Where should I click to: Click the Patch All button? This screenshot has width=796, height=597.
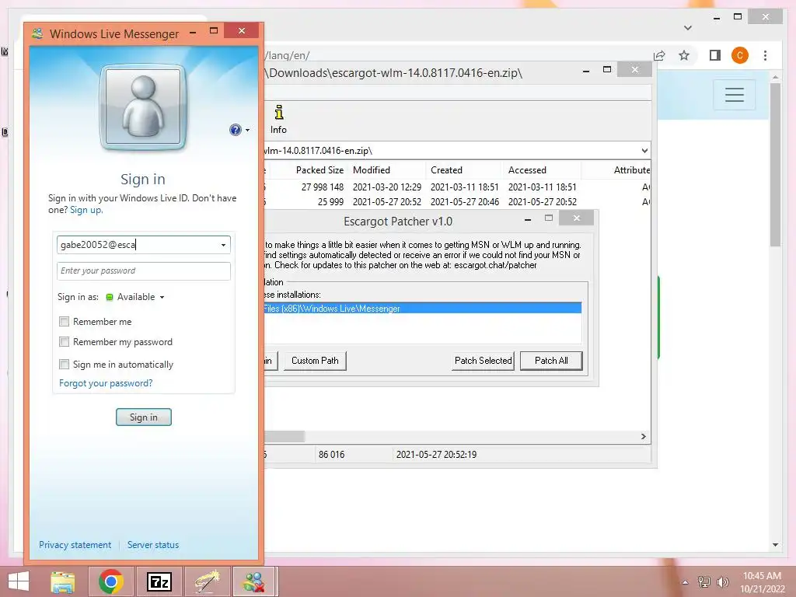(x=551, y=361)
